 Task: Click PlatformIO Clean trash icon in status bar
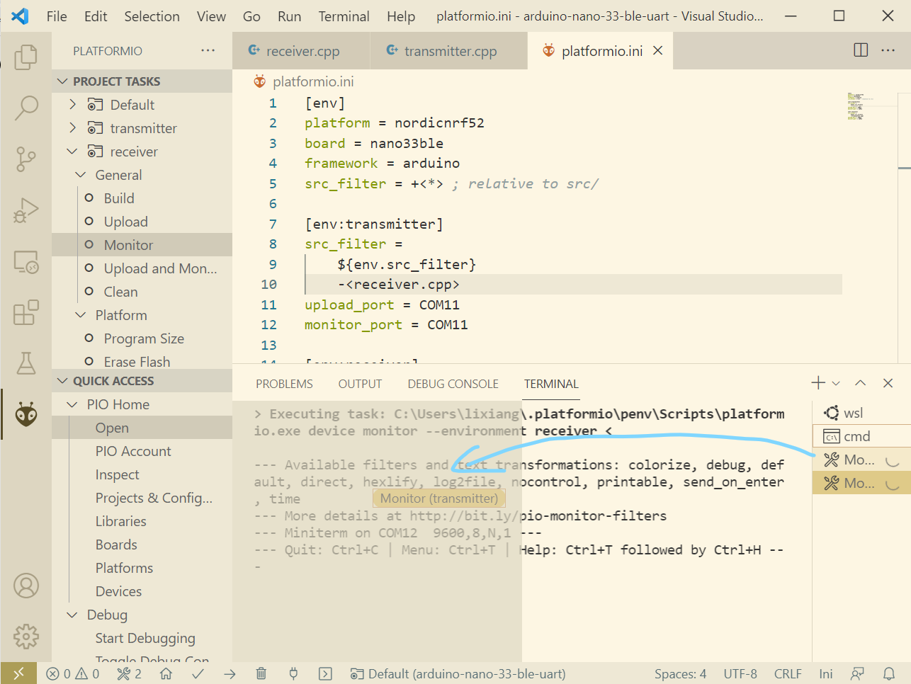261,673
